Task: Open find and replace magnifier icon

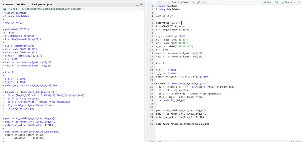Action: tap(194, 2)
